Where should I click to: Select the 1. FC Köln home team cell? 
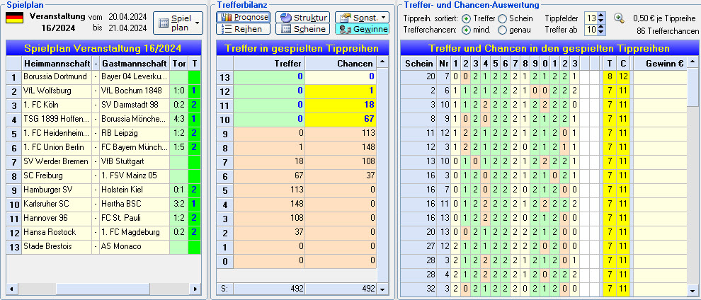tap(57, 105)
